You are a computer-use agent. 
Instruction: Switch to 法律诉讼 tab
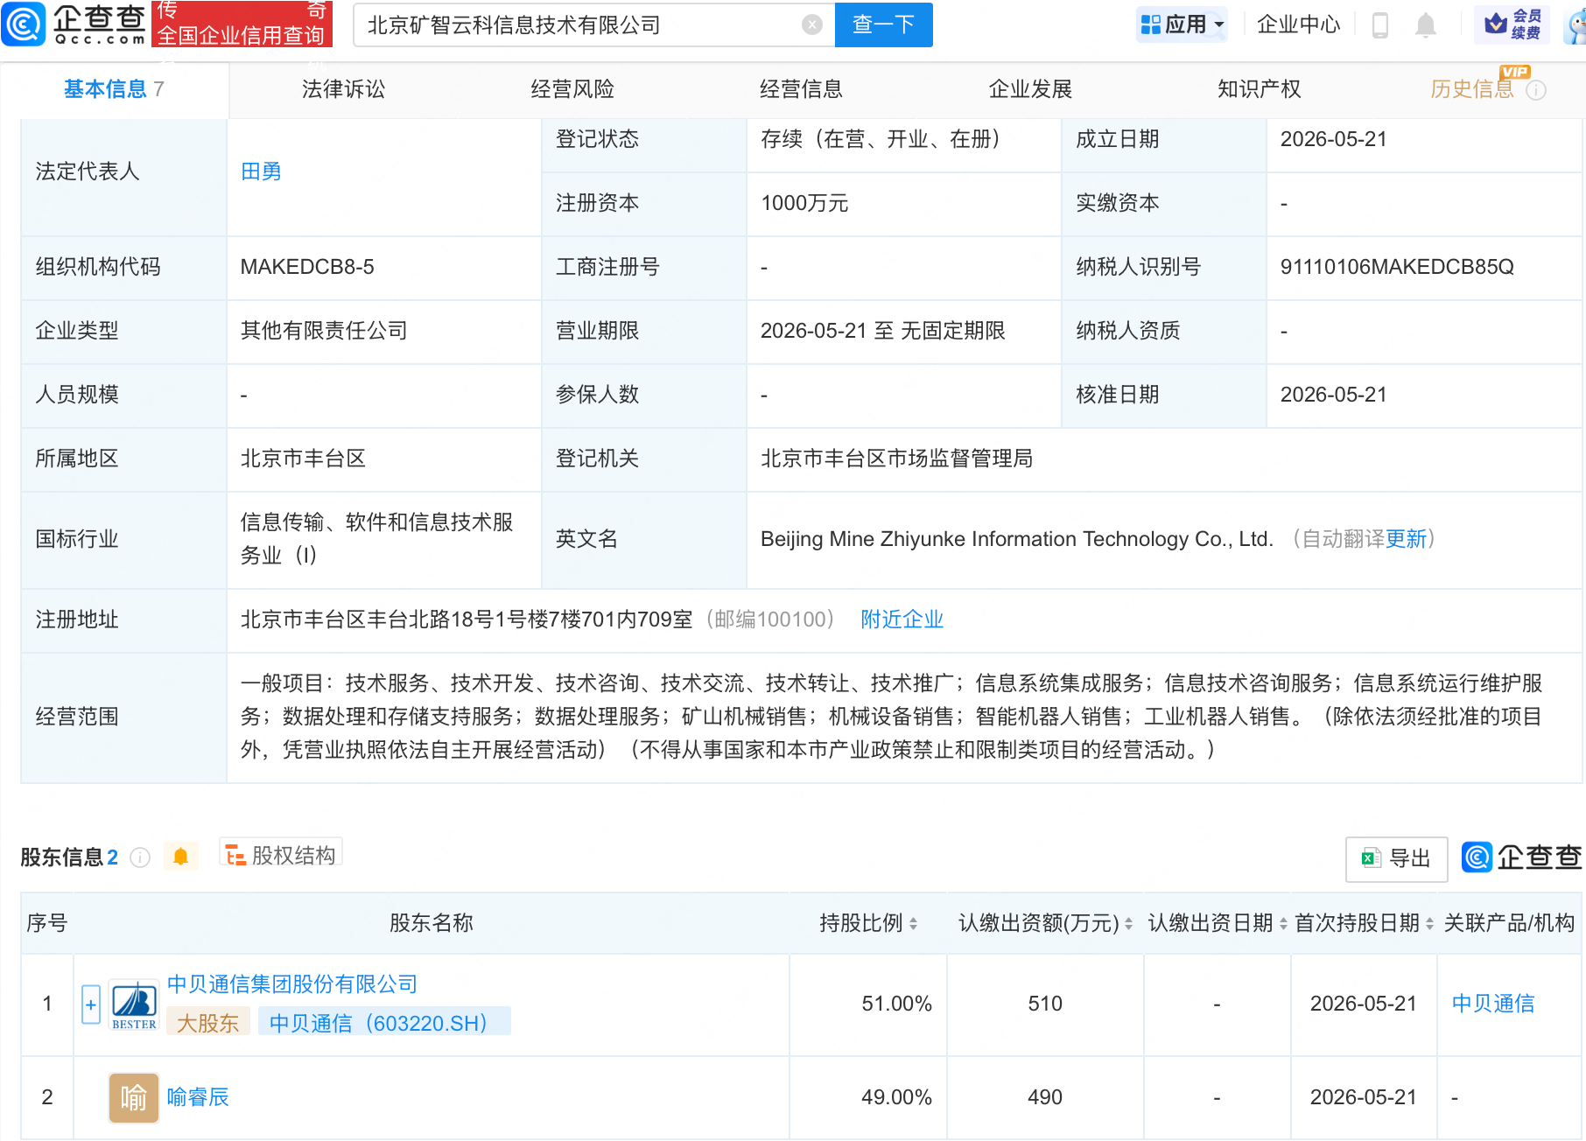[343, 89]
